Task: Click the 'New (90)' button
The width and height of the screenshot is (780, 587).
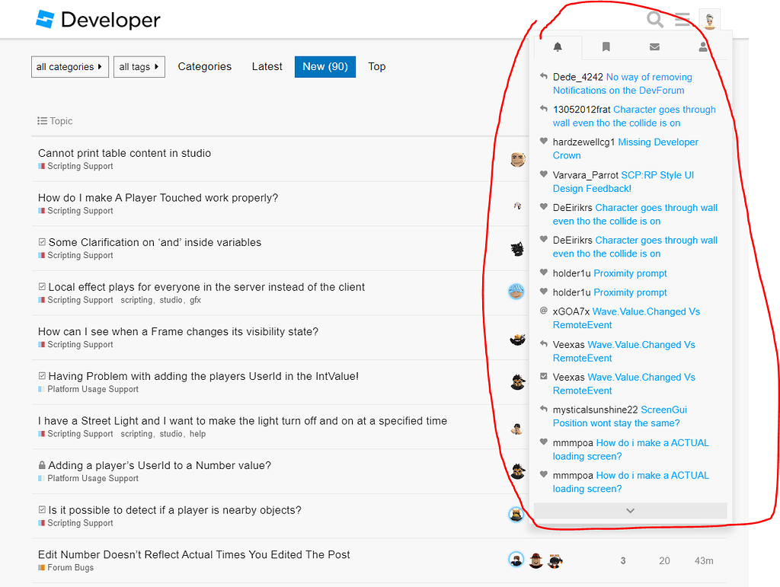Action: click(x=324, y=66)
